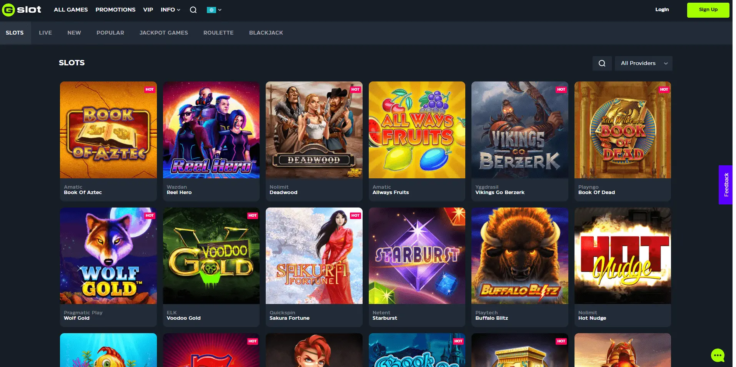
Task: Click HOT badge on Book Of Aztec
Action: pos(150,90)
